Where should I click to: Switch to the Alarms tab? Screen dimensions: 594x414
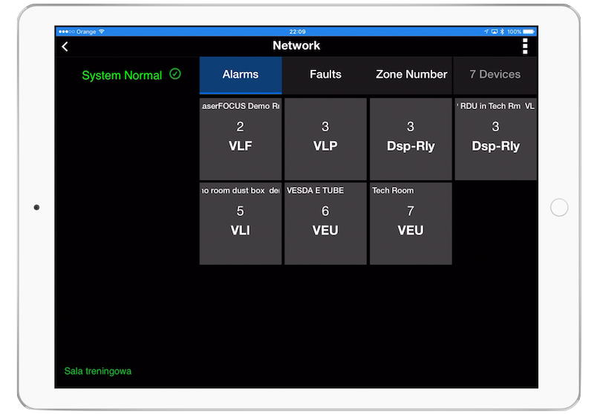click(241, 74)
